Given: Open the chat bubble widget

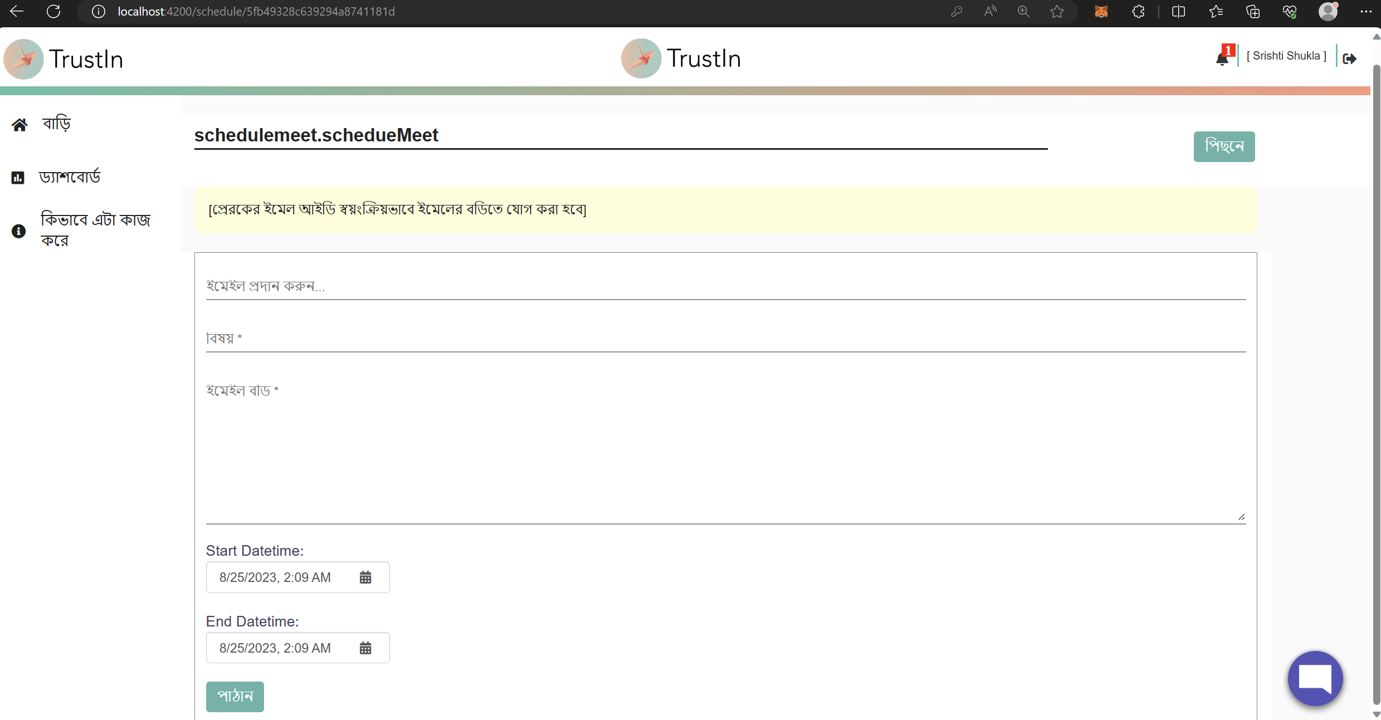Looking at the screenshot, I should [x=1315, y=678].
